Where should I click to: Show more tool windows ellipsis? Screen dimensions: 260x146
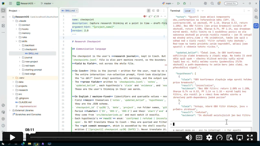[x=3, y=32]
